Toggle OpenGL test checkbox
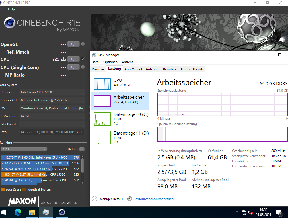The image size is (288, 218). 83,44
